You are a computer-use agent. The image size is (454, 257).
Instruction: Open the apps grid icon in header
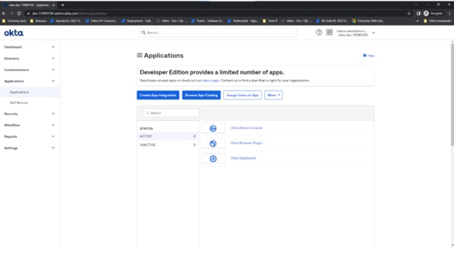pyautogui.click(x=329, y=32)
